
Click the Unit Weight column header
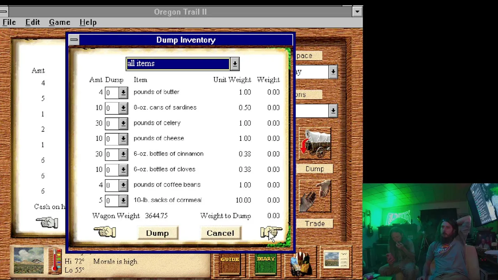232,80
